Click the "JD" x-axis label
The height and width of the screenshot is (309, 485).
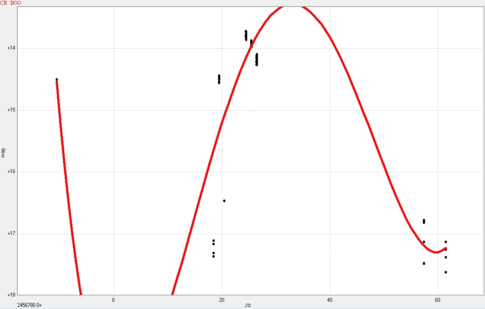click(248, 305)
